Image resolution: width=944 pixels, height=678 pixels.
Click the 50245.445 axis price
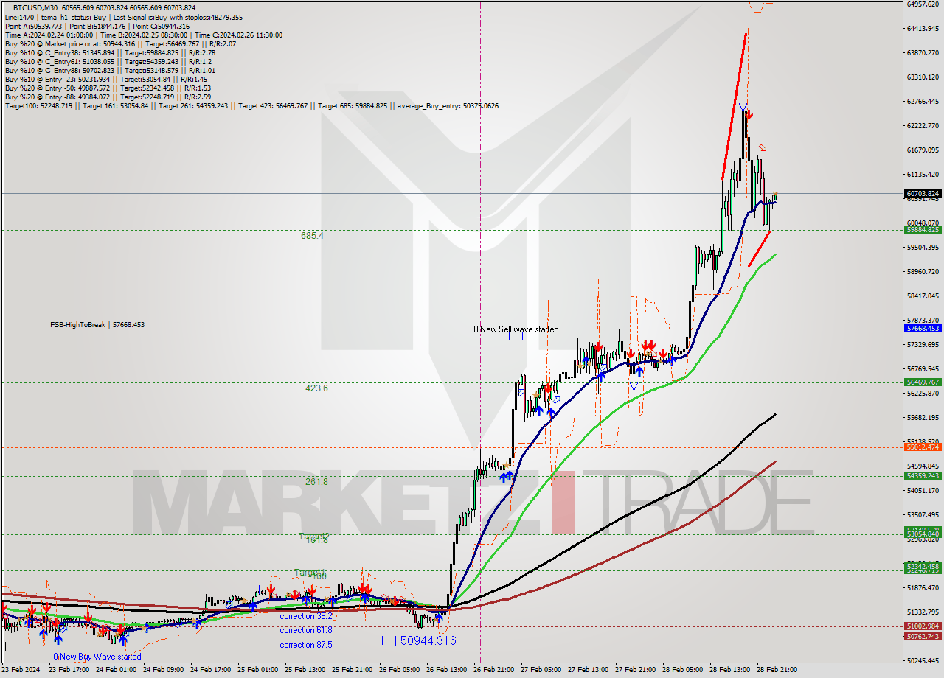coord(922,661)
